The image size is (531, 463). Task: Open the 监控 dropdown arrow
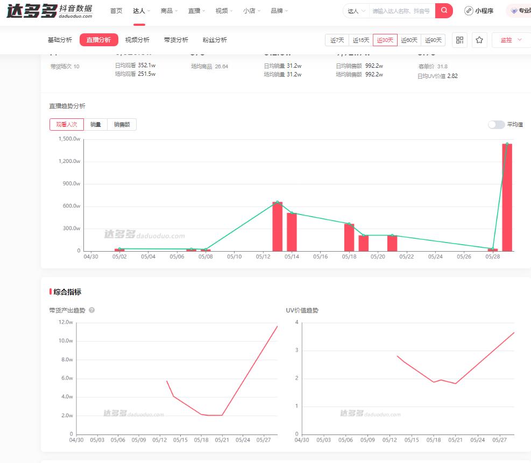point(519,40)
